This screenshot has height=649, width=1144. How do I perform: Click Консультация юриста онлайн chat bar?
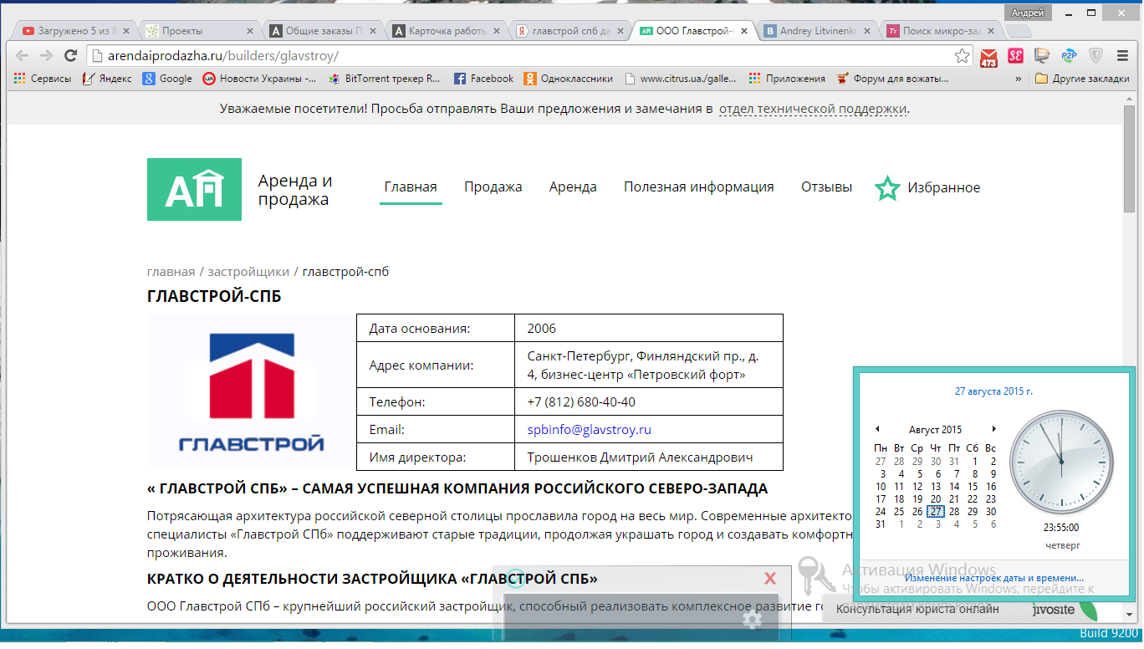coord(917,609)
